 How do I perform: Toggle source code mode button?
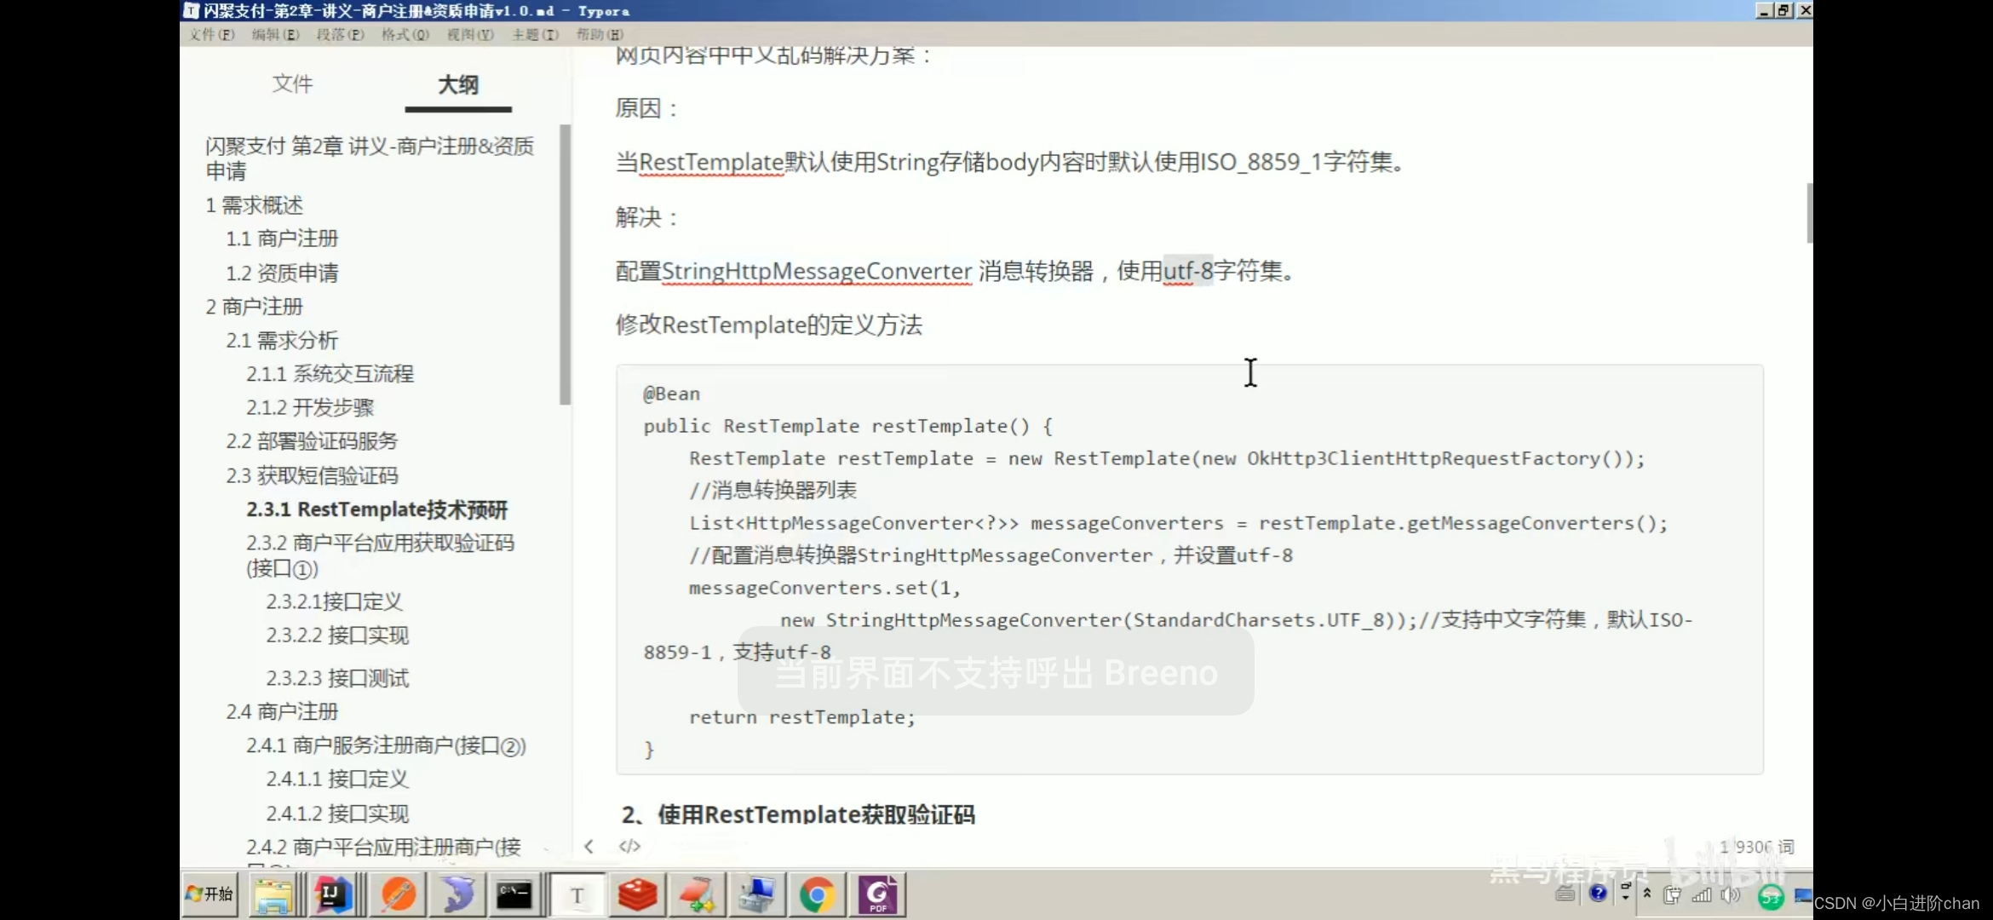[629, 846]
